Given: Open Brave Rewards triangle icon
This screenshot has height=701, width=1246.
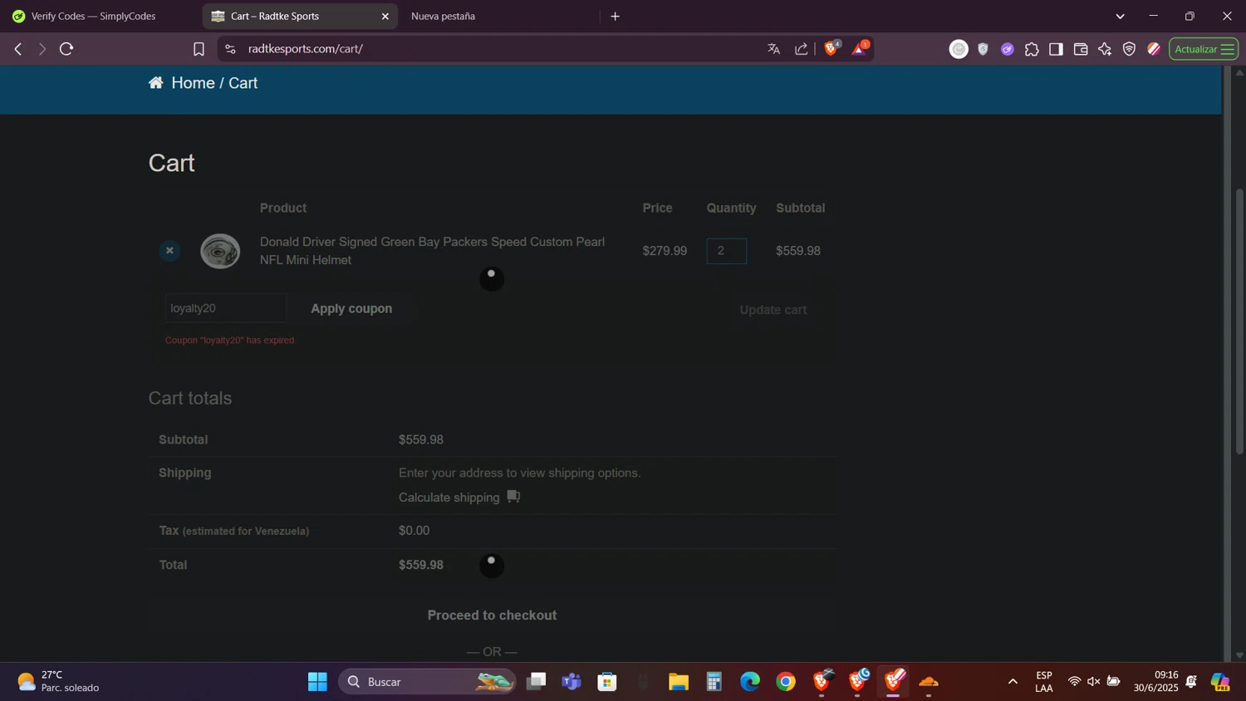Looking at the screenshot, I should point(860,48).
